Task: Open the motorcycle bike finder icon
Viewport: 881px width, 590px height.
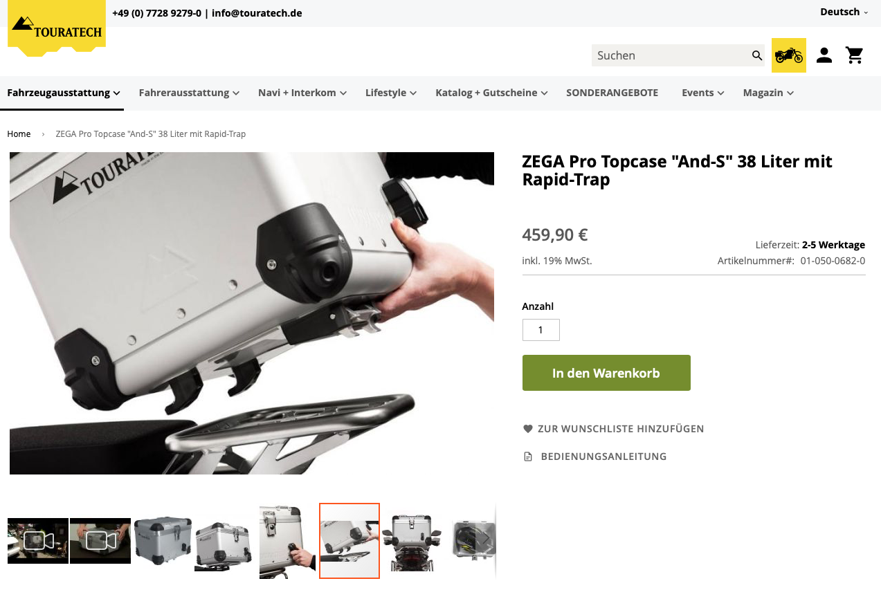Action: [789, 55]
